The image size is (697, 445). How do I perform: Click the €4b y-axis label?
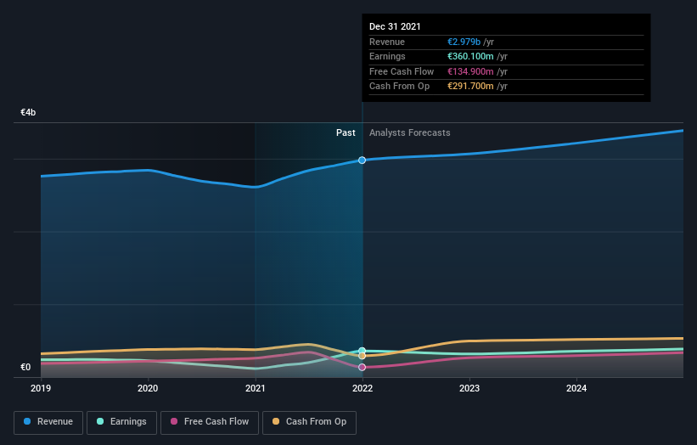pyautogui.click(x=28, y=112)
